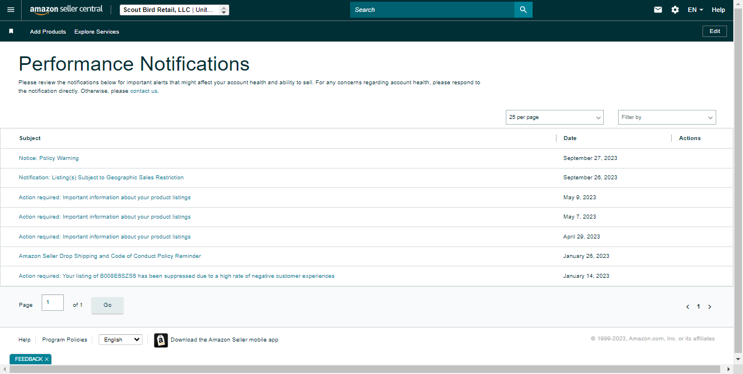Click Program Policies link
The width and height of the screenshot is (743, 374).
[x=64, y=340]
